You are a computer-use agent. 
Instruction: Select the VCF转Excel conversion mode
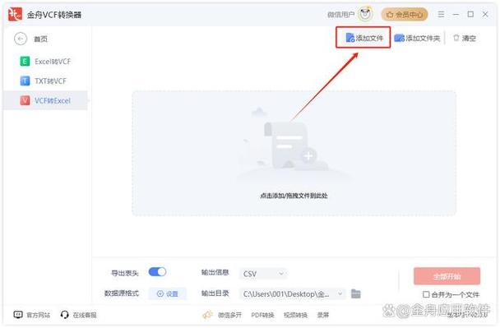tap(45, 100)
